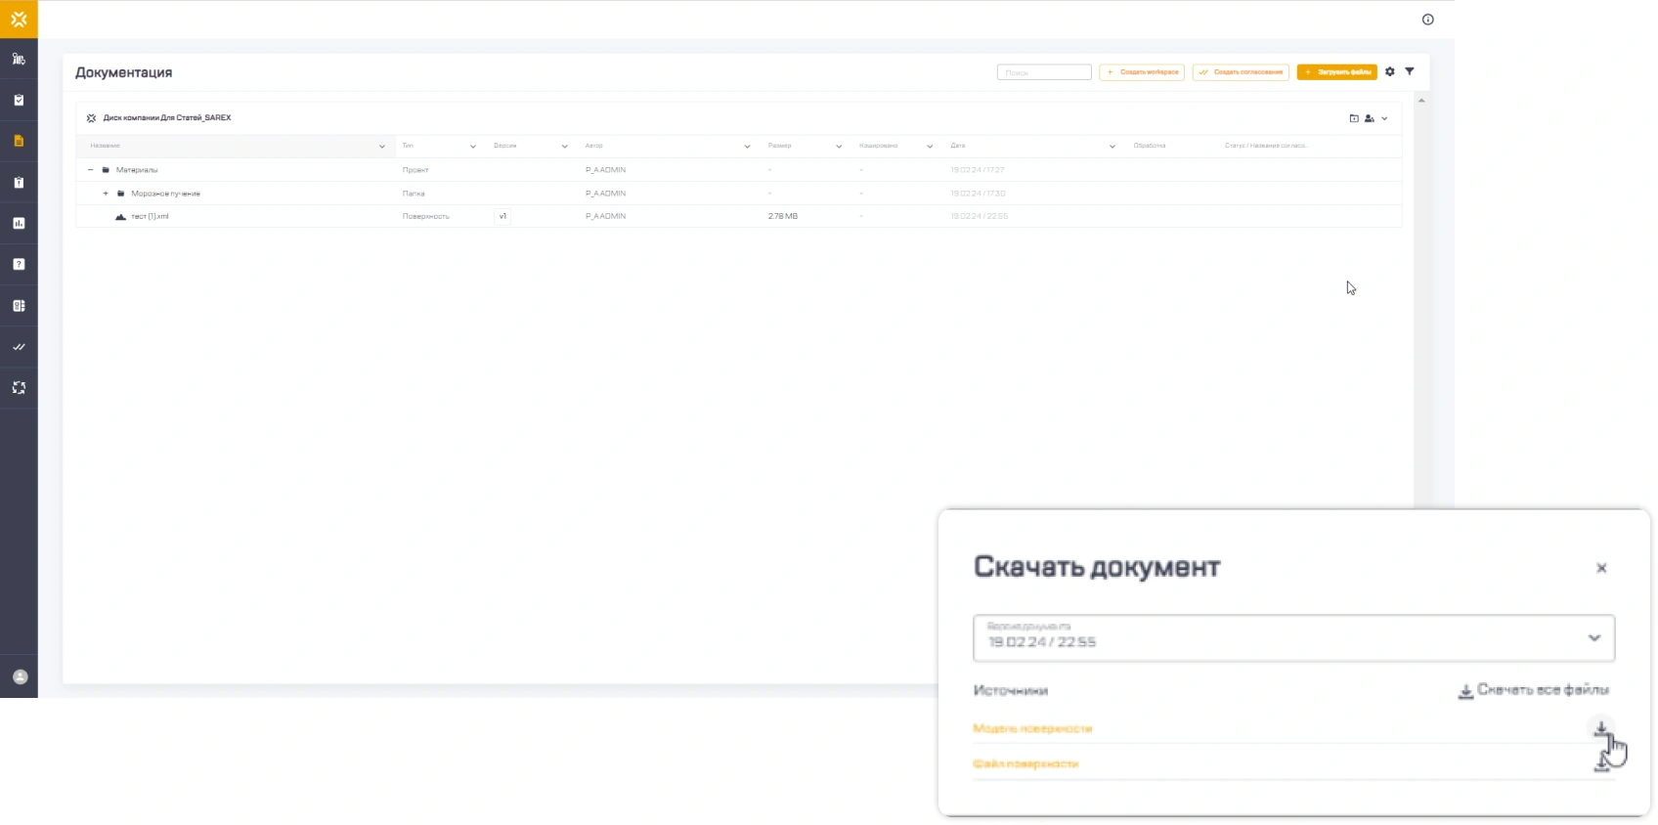Open the document version dropdown
Image resolution: width=1658 pixels, height=825 pixels.
1293,638
